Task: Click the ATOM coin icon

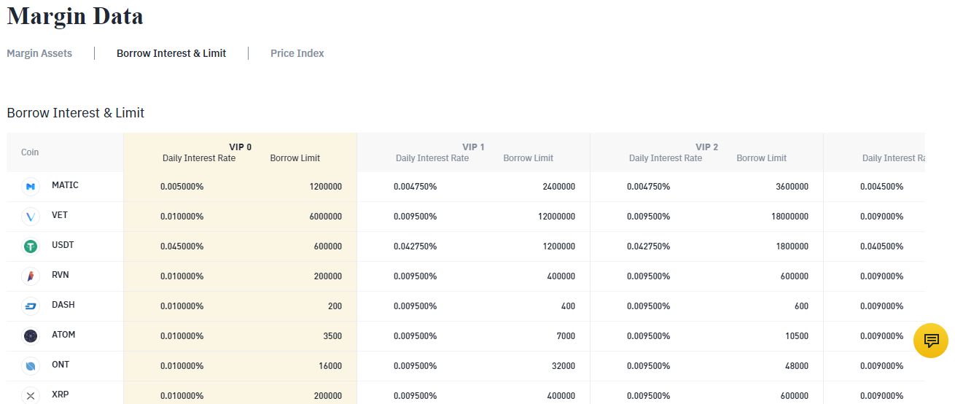Action: click(x=31, y=336)
